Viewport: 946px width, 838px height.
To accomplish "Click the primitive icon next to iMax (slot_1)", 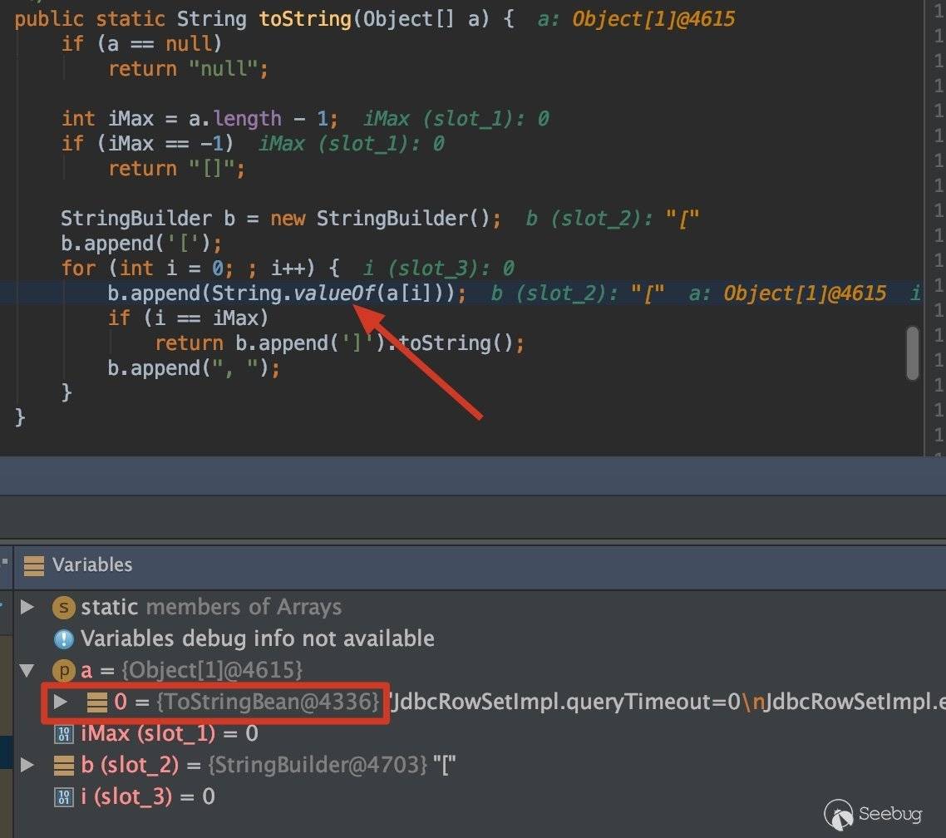I will (x=64, y=734).
